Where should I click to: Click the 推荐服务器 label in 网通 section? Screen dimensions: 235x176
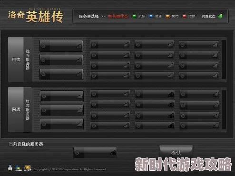click(28, 110)
